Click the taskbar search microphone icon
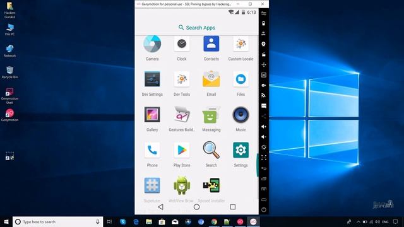 98,221
